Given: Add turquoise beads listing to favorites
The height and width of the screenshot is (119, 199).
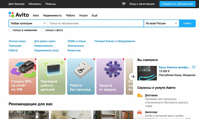Looking at the screenshot, I should [x=194, y=67].
